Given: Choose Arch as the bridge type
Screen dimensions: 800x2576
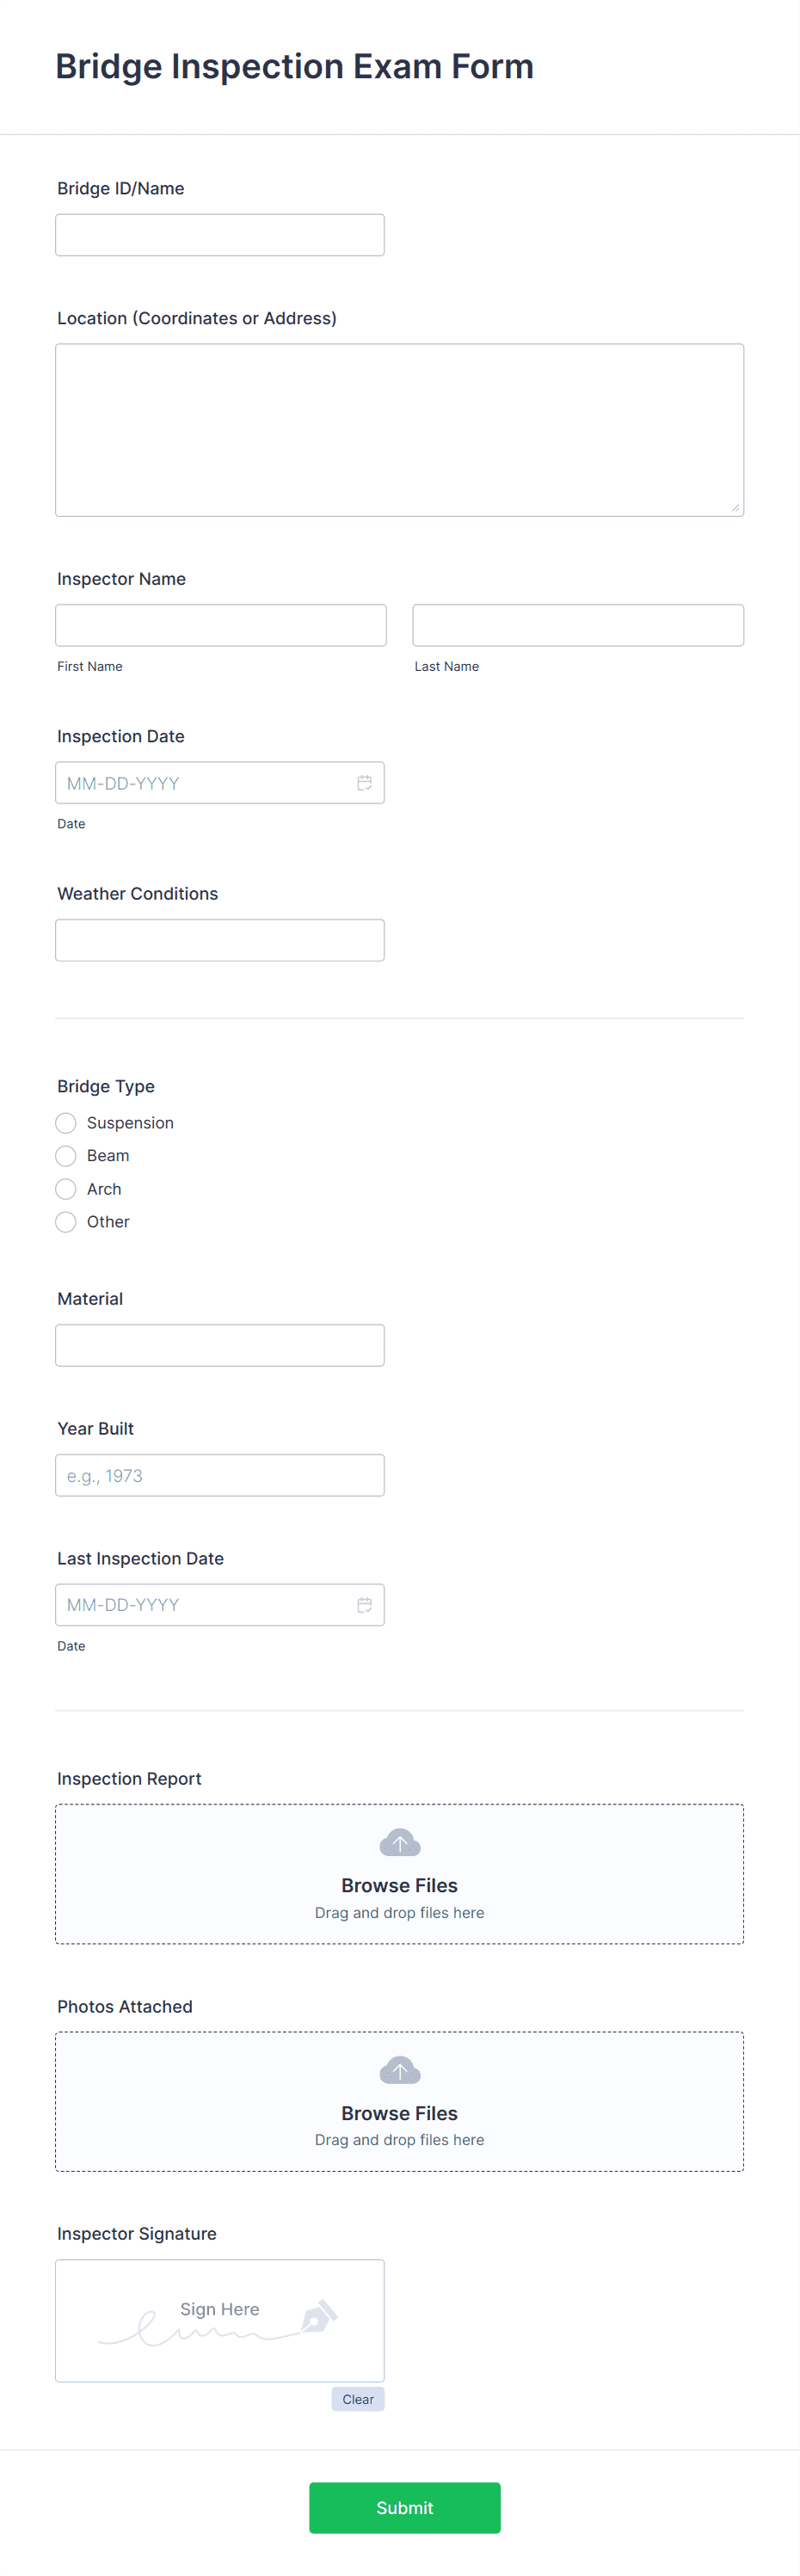Looking at the screenshot, I should (65, 1188).
